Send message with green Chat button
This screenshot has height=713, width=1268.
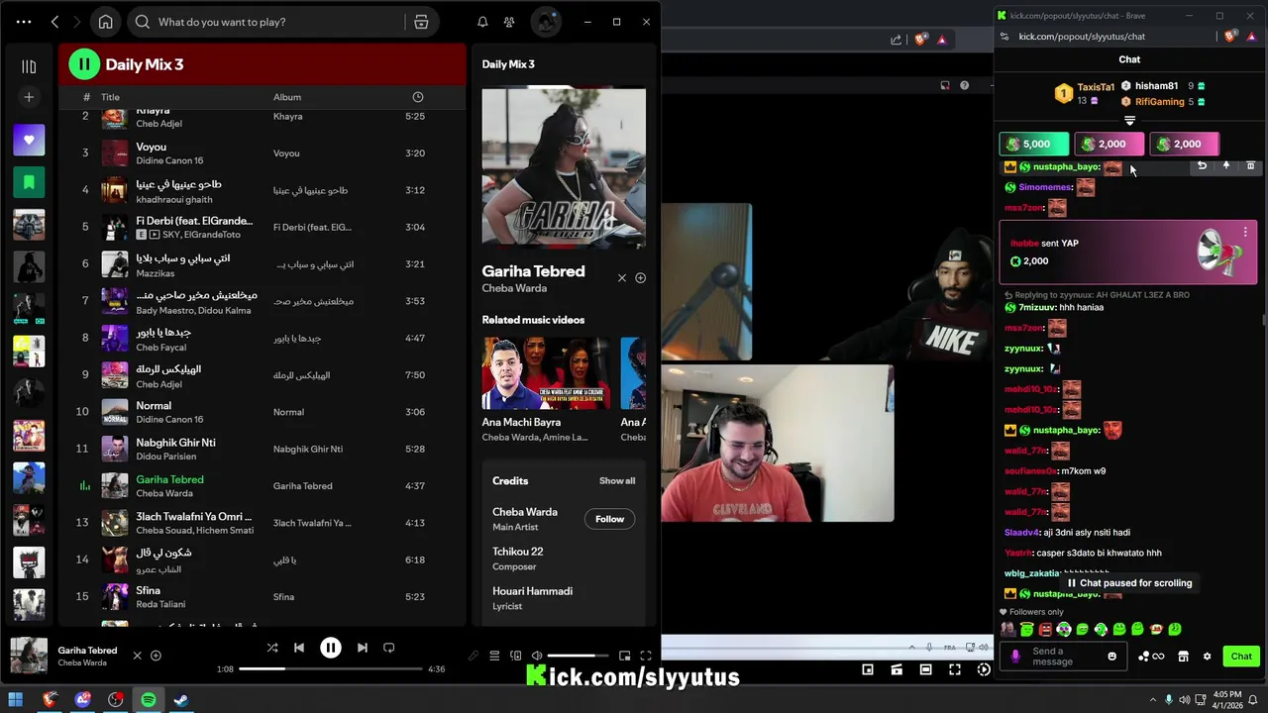click(x=1241, y=657)
